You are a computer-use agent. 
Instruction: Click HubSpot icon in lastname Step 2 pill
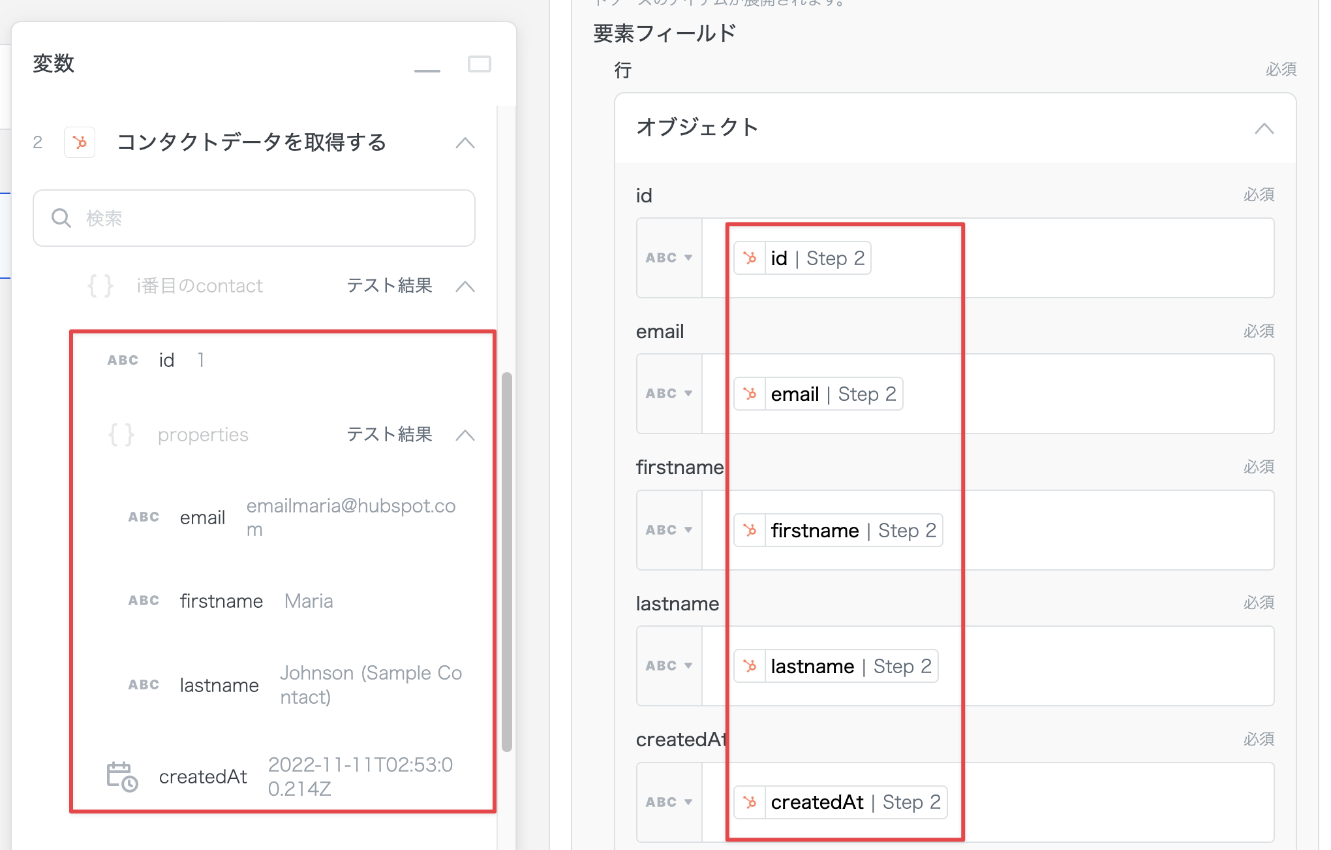[x=750, y=666]
